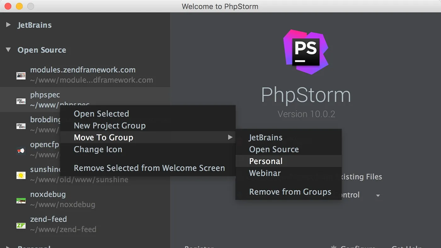The image size is (441, 248).
Task: Click the phpspec project icon
Action: pyautogui.click(x=21, y=101)
